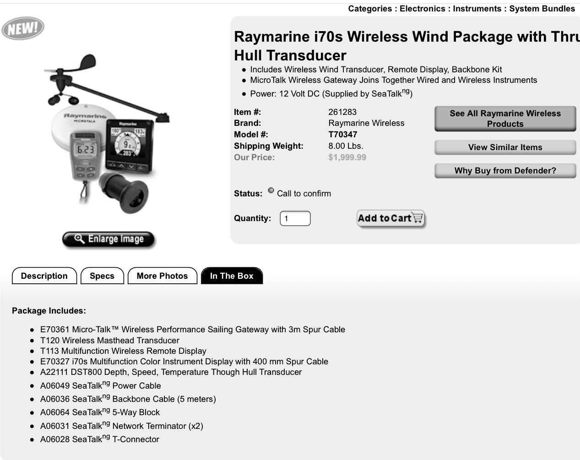This screenshot has width=580, height=460.
Task: Follow the System Bundles breadcrumb link
Action: click(x=542, y=9)
